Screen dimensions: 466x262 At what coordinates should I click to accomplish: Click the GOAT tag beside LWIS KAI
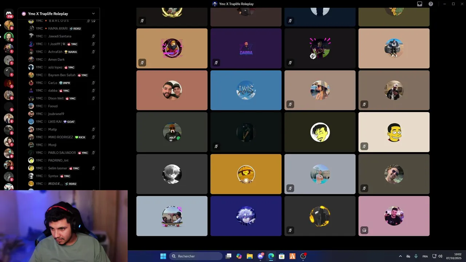[69, 122]
